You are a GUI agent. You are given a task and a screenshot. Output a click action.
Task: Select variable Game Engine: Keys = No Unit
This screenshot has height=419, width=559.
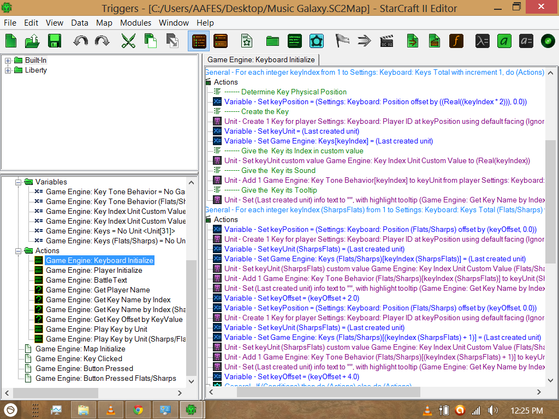click(x=110, y=231)
